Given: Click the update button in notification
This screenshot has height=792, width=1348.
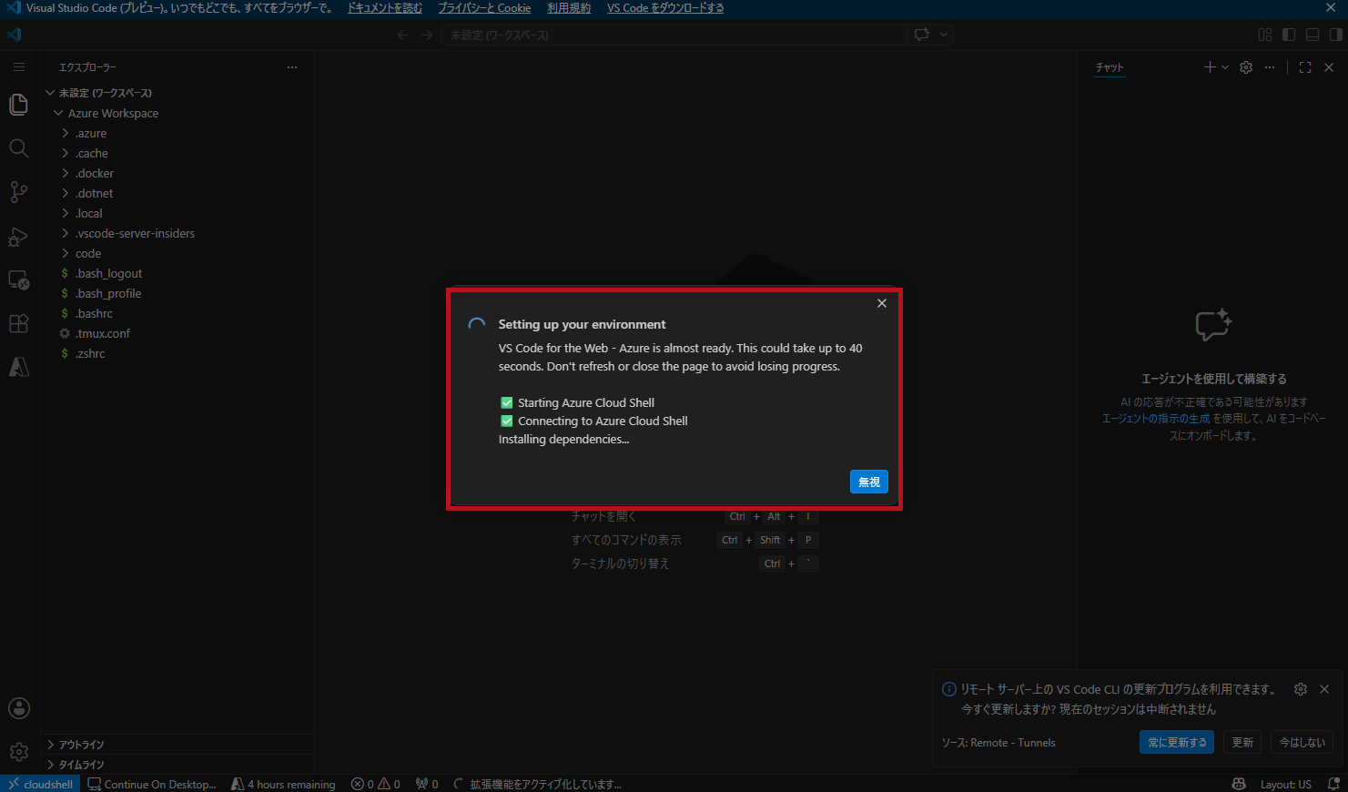Looking at the screenshot, I should (x=1242, y=742).
